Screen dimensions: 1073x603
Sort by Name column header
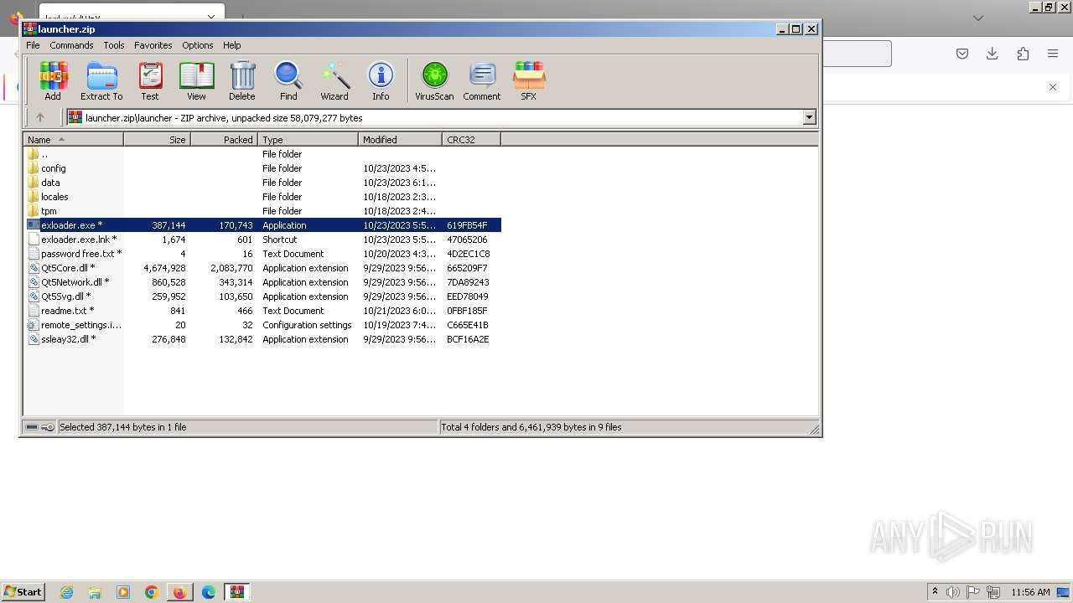pyautogui.click(x=74, y=140)
